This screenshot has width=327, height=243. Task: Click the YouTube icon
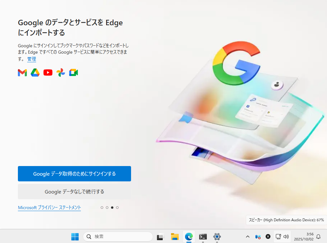click(x=48, y=73)
